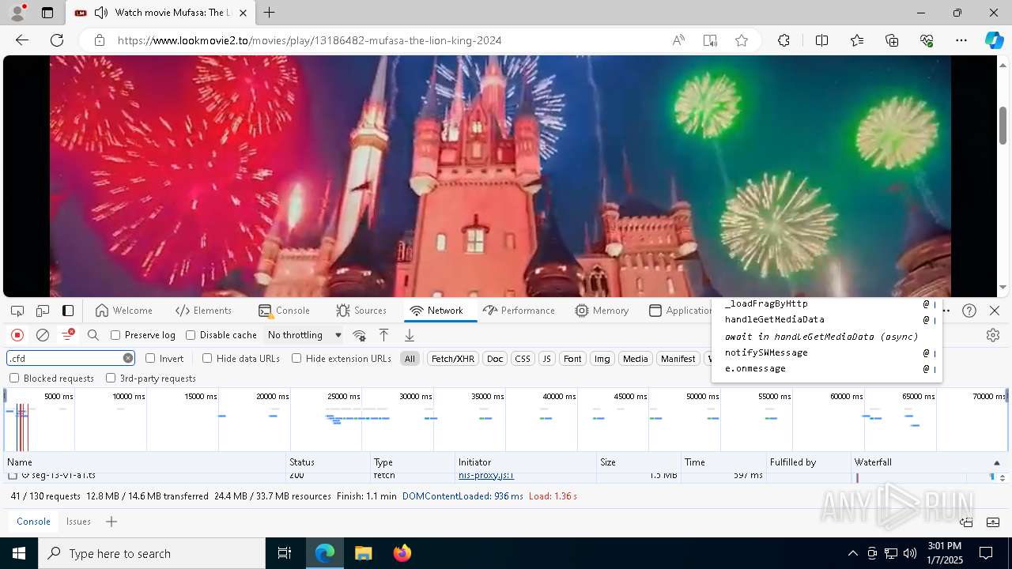Screen dimensions: 1012x569
Task: Open Windows Start menu
Action: (19, 553)
